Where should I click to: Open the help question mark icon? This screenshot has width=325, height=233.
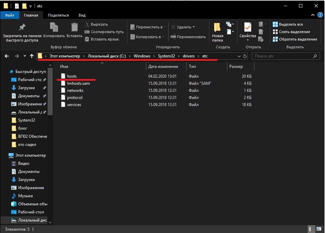pyautogui.click(x=320, y=15)
